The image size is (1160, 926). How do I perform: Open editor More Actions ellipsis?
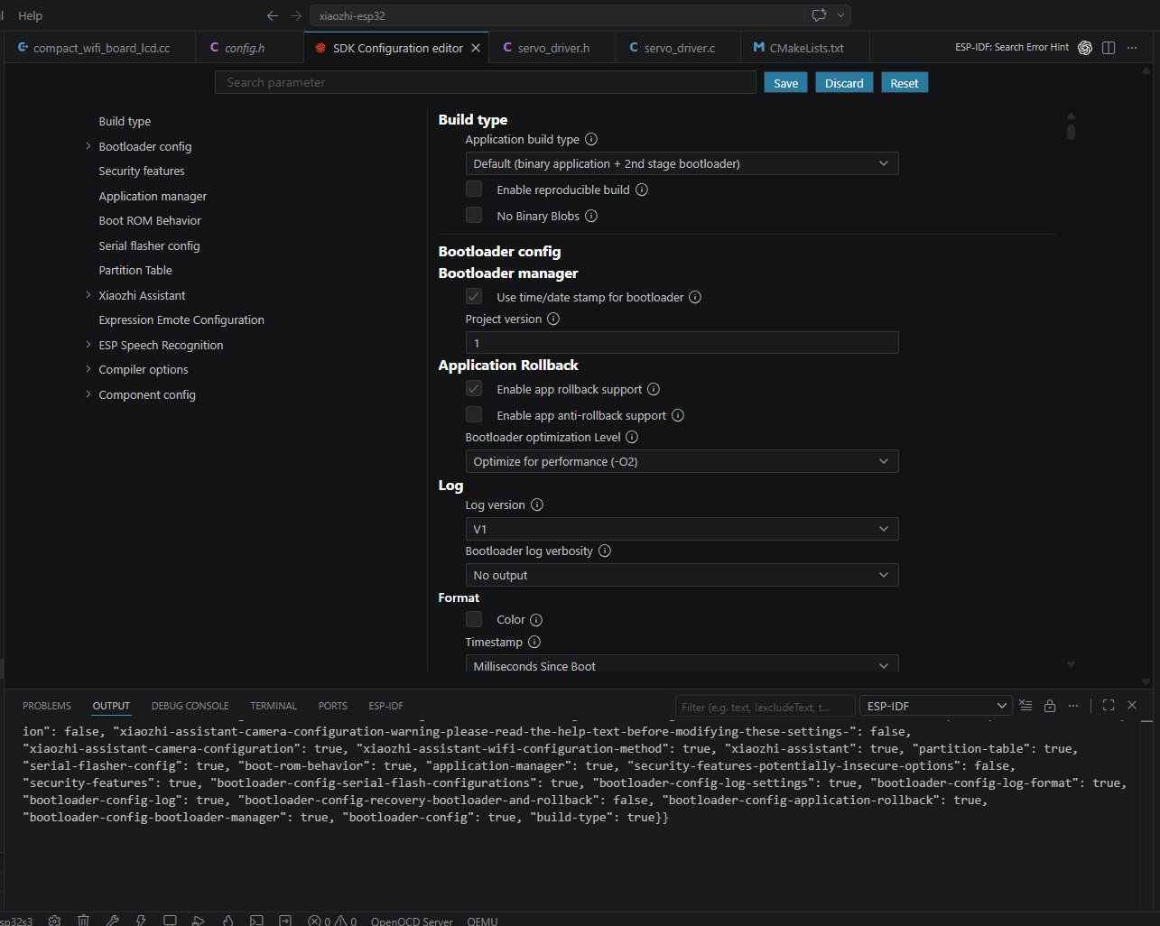pyautogui.click(x=1132, y=48)
